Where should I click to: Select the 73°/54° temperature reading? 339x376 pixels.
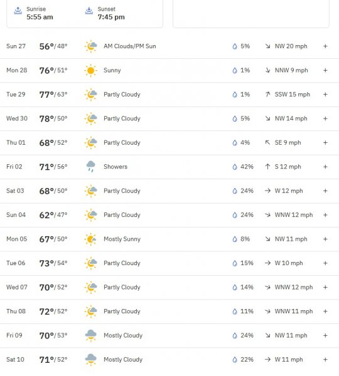53,263
